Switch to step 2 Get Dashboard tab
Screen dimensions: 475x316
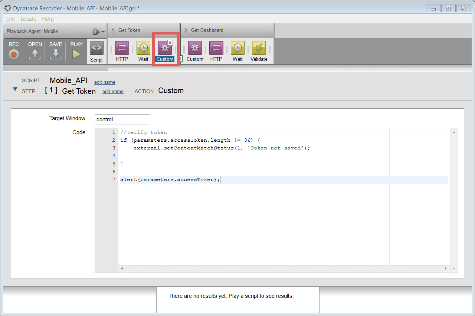(227, 30)
